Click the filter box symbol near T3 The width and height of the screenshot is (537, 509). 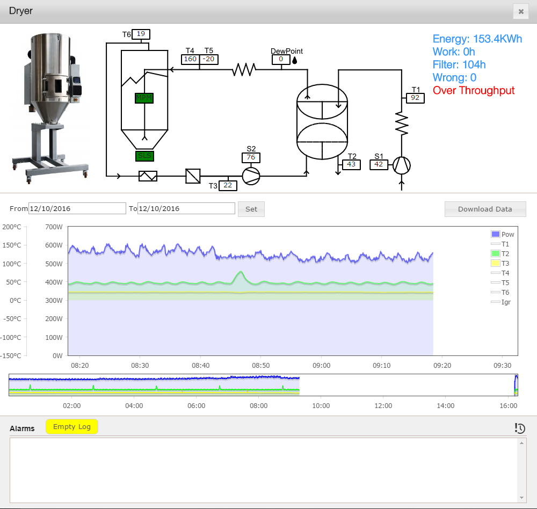pyautogui.click(x=193, y=176)
